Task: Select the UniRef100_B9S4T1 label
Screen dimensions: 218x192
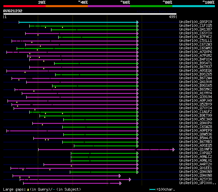Action: tap(196, 63)
